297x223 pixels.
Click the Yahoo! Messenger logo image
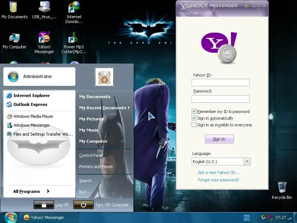pos(219,48)
